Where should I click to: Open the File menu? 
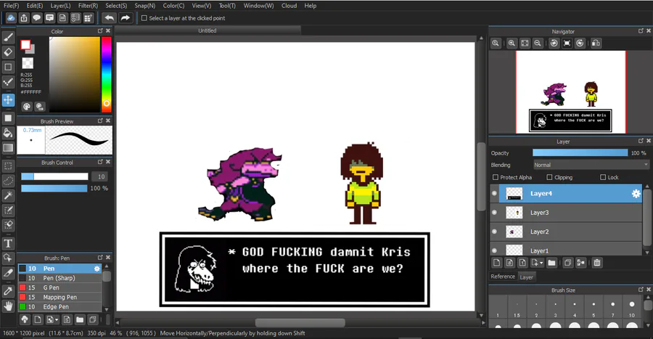(11, 5)
